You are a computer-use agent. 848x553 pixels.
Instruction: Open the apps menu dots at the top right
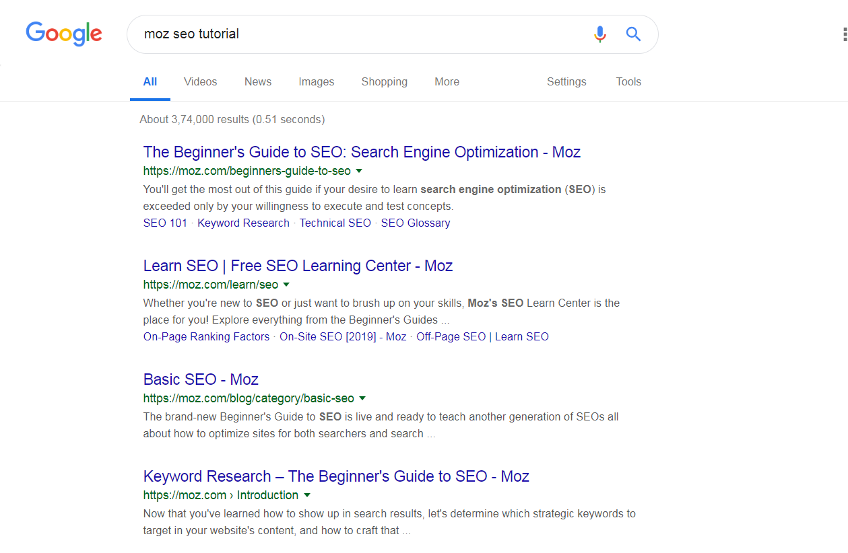[844, 34]
